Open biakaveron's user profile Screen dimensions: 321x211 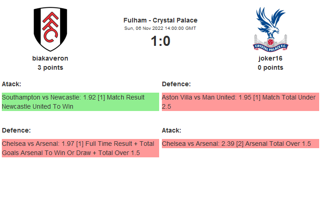[50, 58]
